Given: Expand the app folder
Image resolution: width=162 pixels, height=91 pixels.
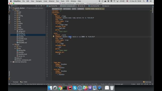Looking at the screenshot, I should [15, 12].
